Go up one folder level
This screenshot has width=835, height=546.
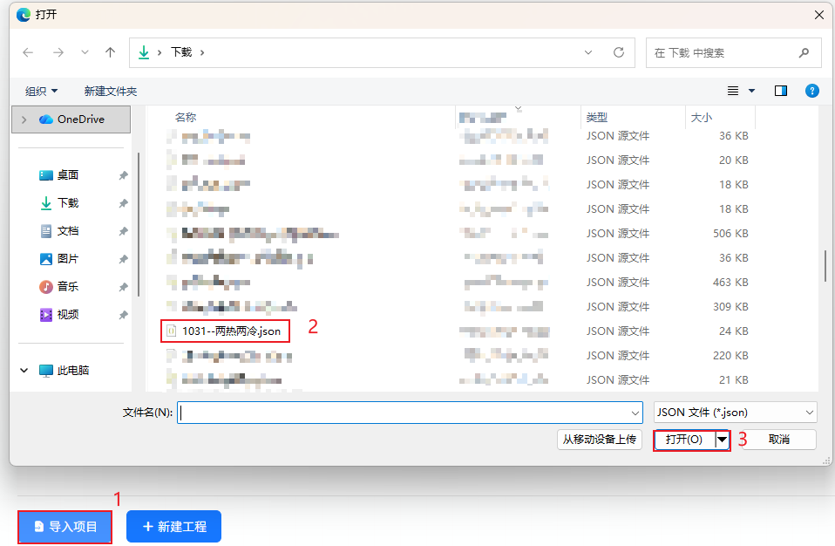(110, 52)
